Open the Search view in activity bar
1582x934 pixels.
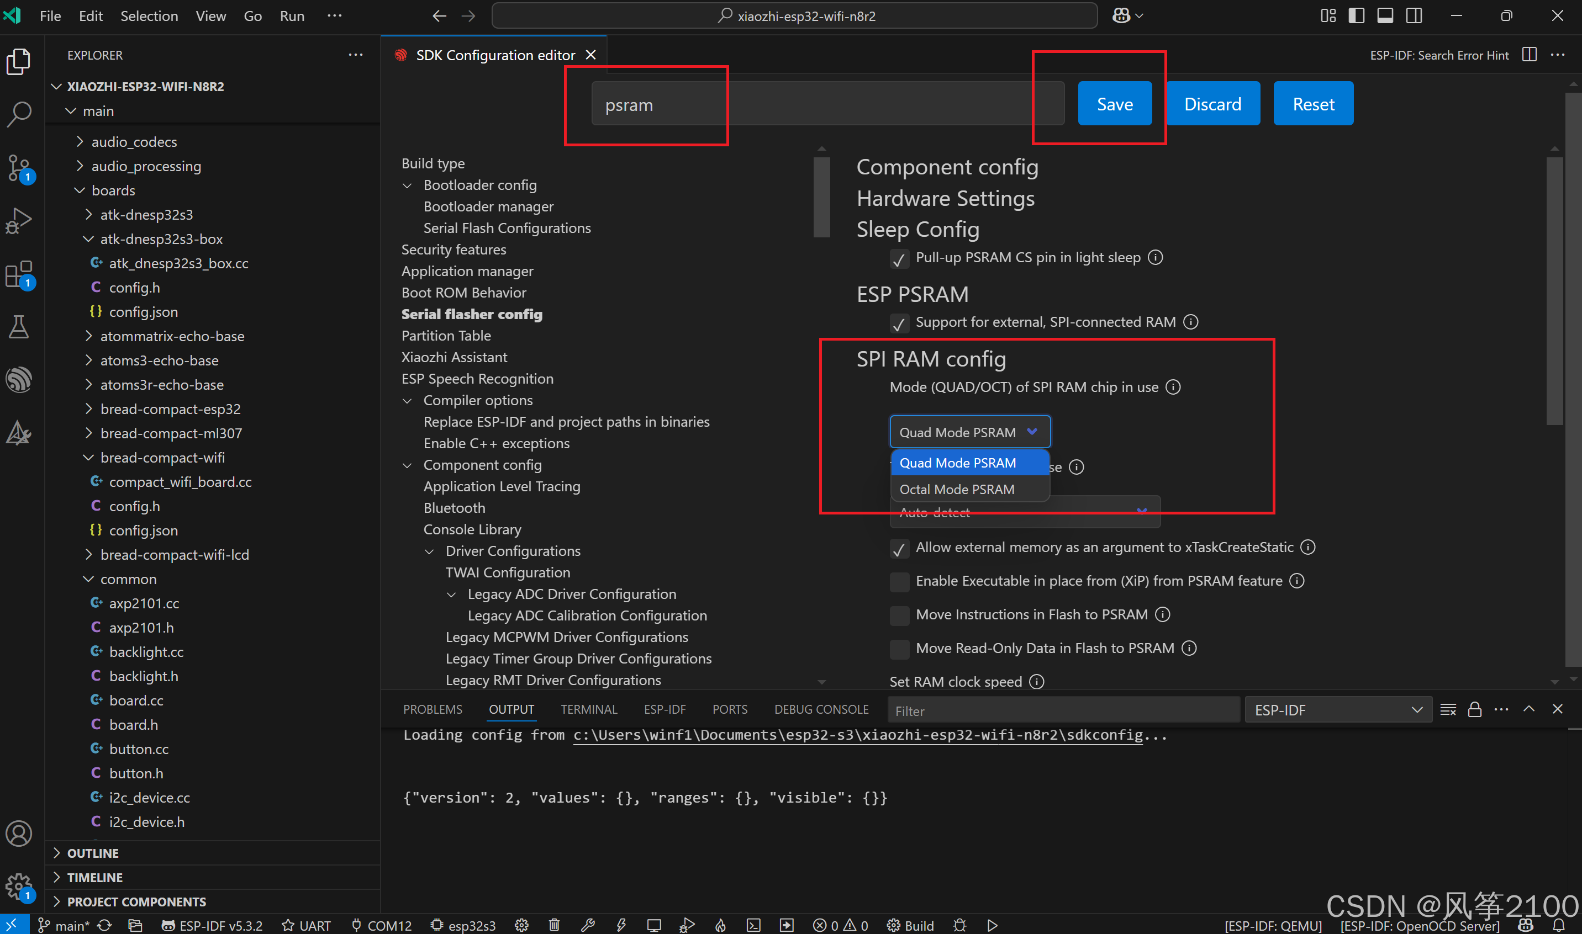[x=19, y=114]
